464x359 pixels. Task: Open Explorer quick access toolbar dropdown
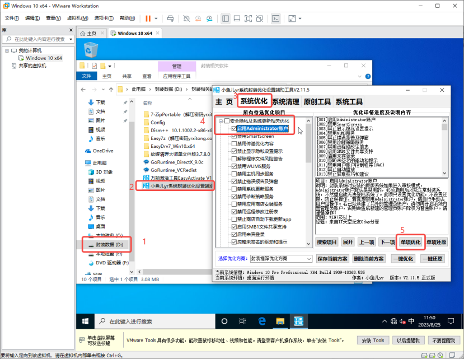pyautogui.click(x=110, y=66)
